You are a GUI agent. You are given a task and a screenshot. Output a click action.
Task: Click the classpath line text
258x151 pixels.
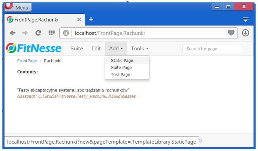coord(77,96)
